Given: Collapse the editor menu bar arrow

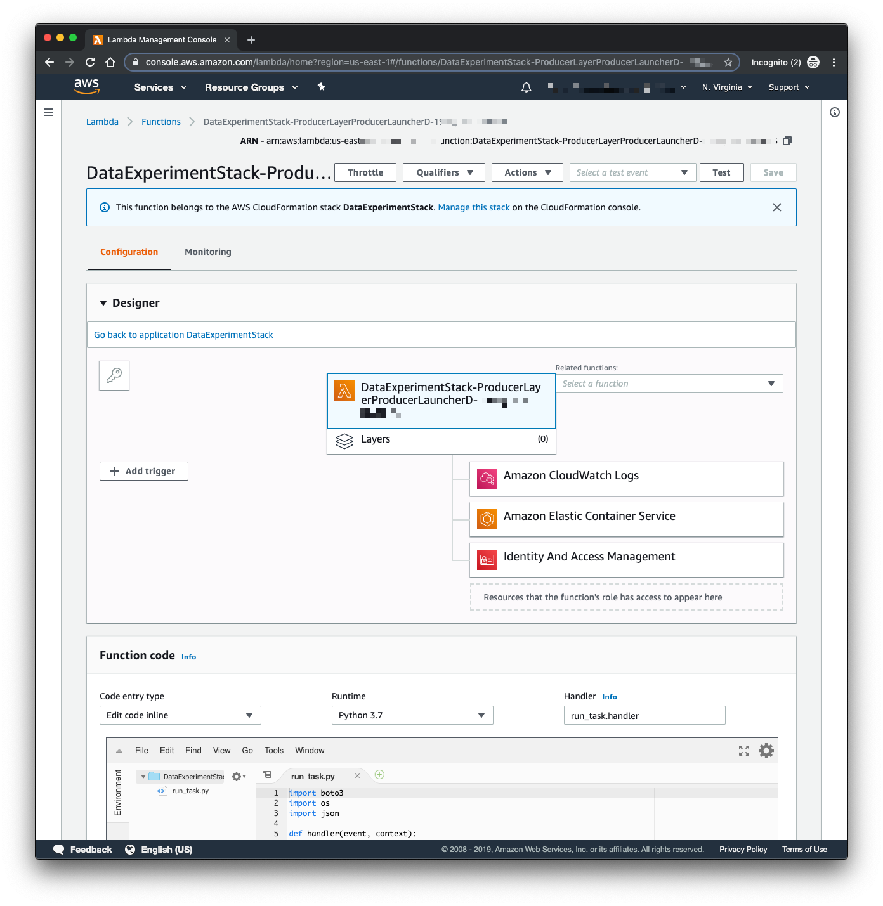Looking at the screenshot, I should click(119, 751).
